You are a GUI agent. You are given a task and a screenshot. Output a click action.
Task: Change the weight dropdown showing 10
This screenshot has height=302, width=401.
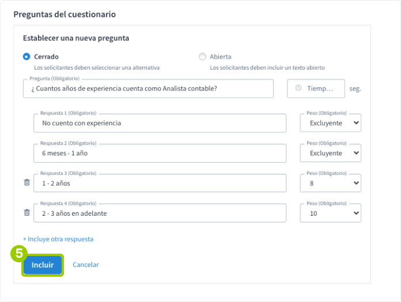click(330, 213)
